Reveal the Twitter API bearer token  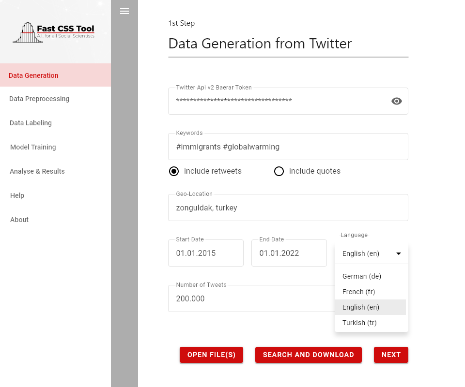pos(397,101)
